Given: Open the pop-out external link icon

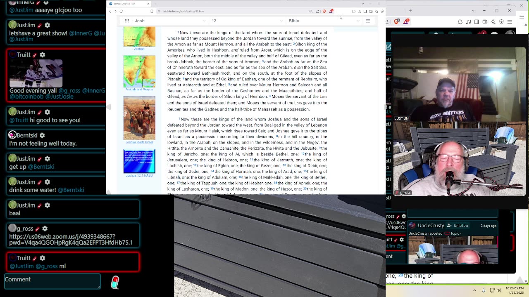Looking at the screenshot, I should pyautogui.click(x=388, y=47).
